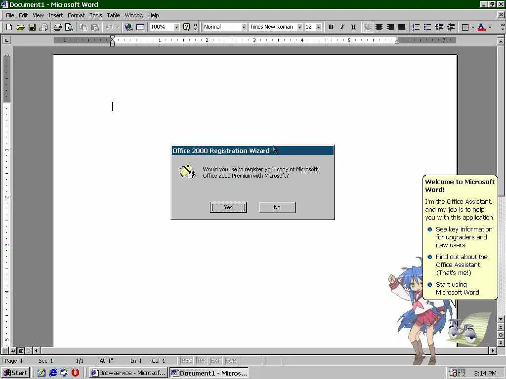This screenshot has width=506, height=379.
Task: Toggle OVR overtype mode in status bar
Action: [231, 361]
